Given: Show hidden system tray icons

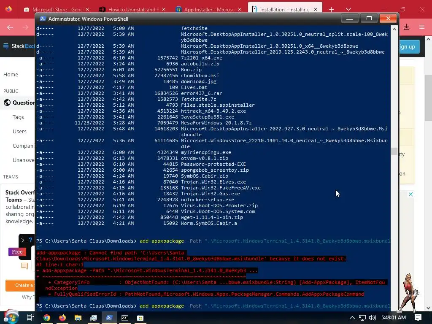Looking at the screenshot, I should pos(352,318).
